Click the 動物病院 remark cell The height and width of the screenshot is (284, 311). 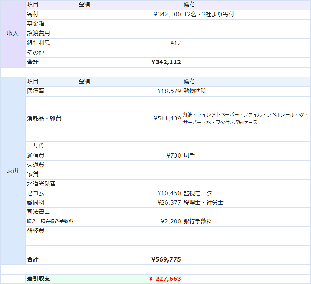[195, 91]
